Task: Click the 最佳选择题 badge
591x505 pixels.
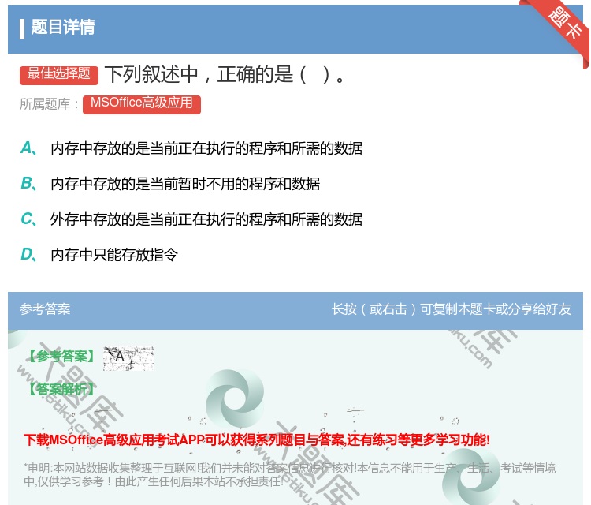Action: pyautogui.click(x=59, y=74)
